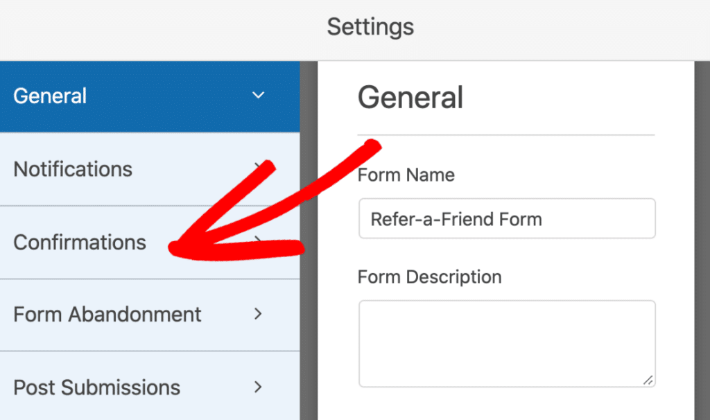Click the General heading in content panel
Screen dimensions: 710x420
410,98
